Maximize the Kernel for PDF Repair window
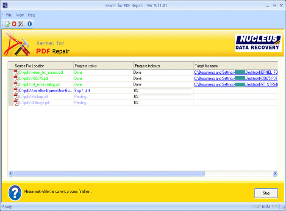The image size is (286, 211). [x=274, y=6]
